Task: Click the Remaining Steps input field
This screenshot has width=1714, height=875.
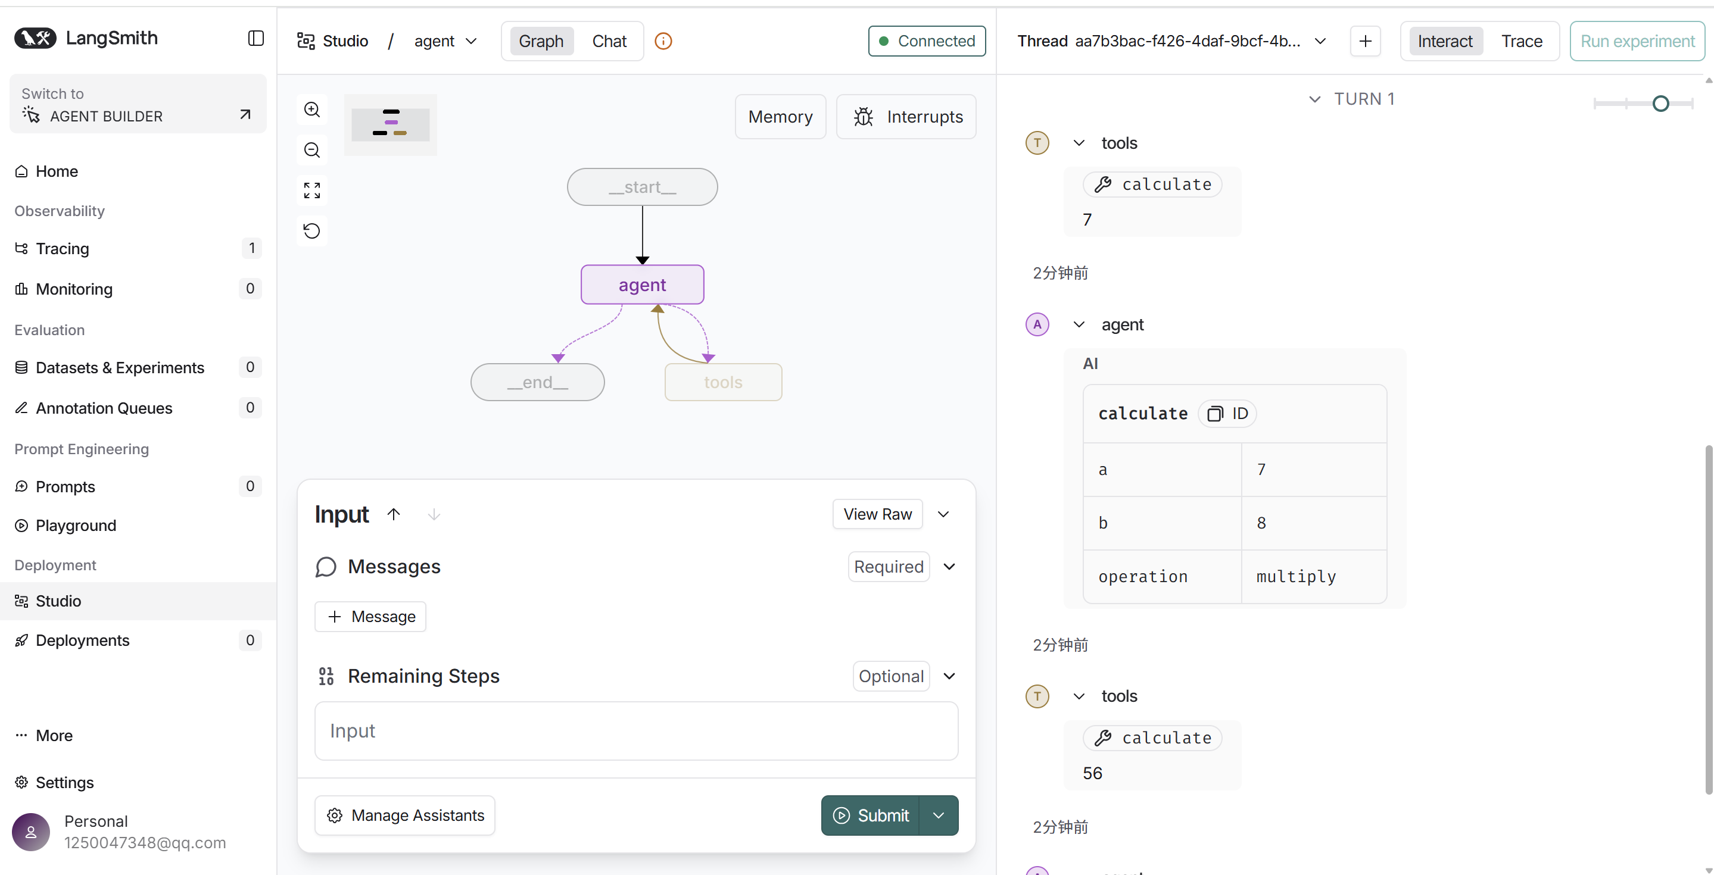Action: coord(636,731)
